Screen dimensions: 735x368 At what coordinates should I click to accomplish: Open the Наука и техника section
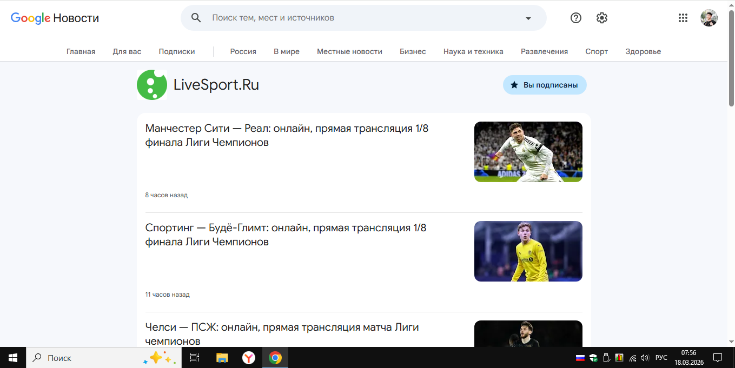[x=473, y=51]
